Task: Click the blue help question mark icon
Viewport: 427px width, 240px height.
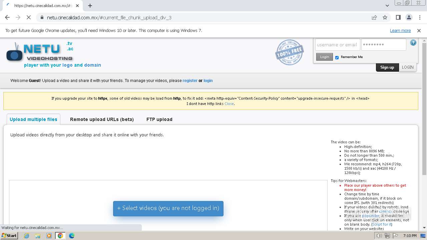Action: click(413, 43)
